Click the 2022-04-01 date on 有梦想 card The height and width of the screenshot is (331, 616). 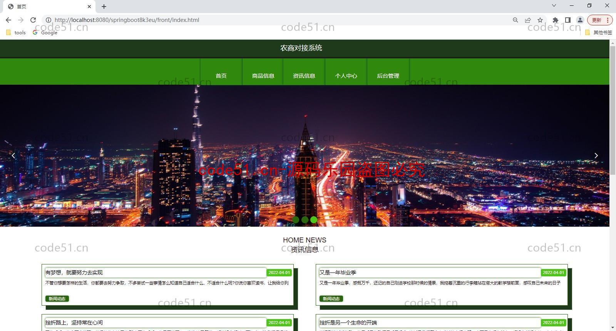tap(279, 272)
